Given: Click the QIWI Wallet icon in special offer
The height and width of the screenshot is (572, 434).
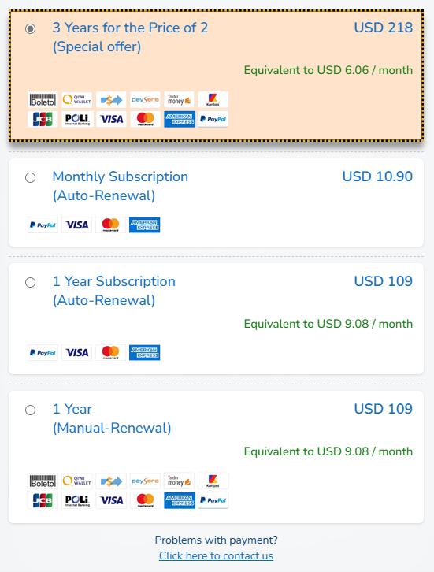Looking at the screenshot, I should coord(77,99).
